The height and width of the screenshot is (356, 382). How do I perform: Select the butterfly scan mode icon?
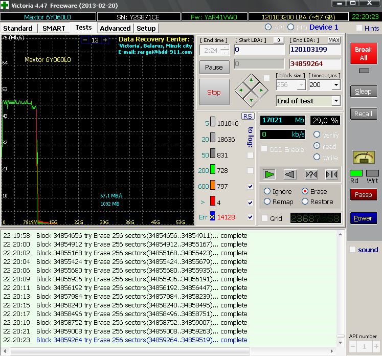point(331,174)
